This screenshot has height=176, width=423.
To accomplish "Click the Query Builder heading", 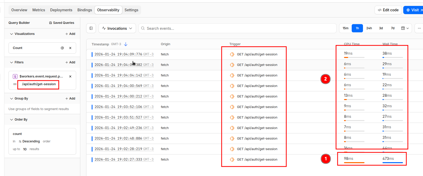I will 19,23.
